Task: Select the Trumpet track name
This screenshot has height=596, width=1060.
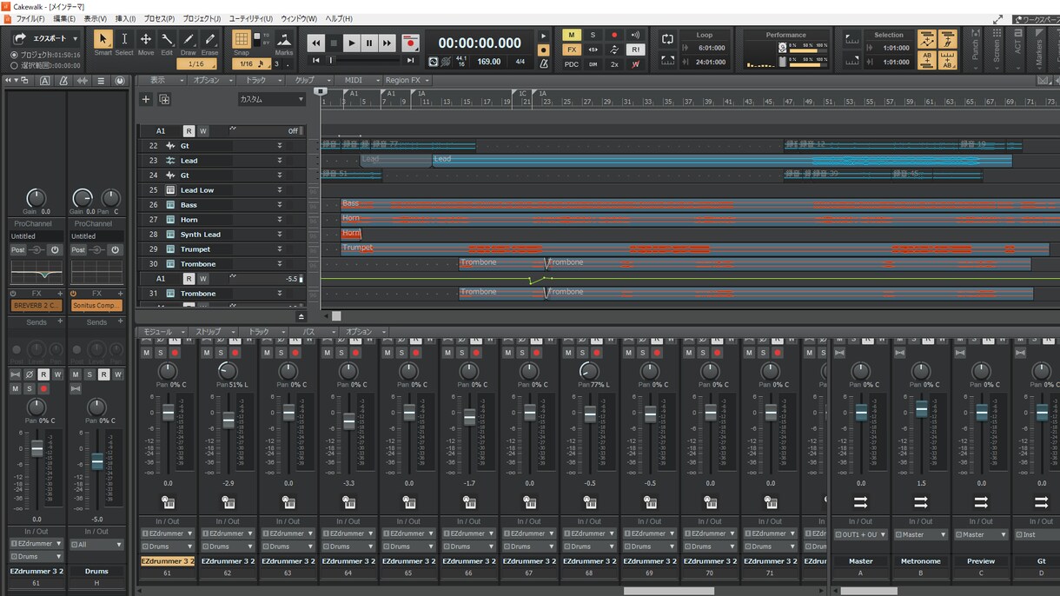Action: 195,249
